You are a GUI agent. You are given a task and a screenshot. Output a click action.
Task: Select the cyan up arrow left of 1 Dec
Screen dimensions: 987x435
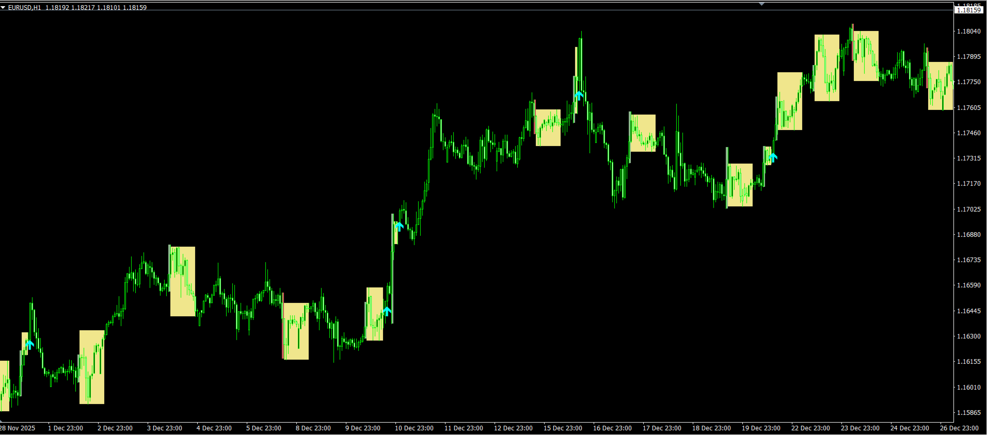point(29,344)
